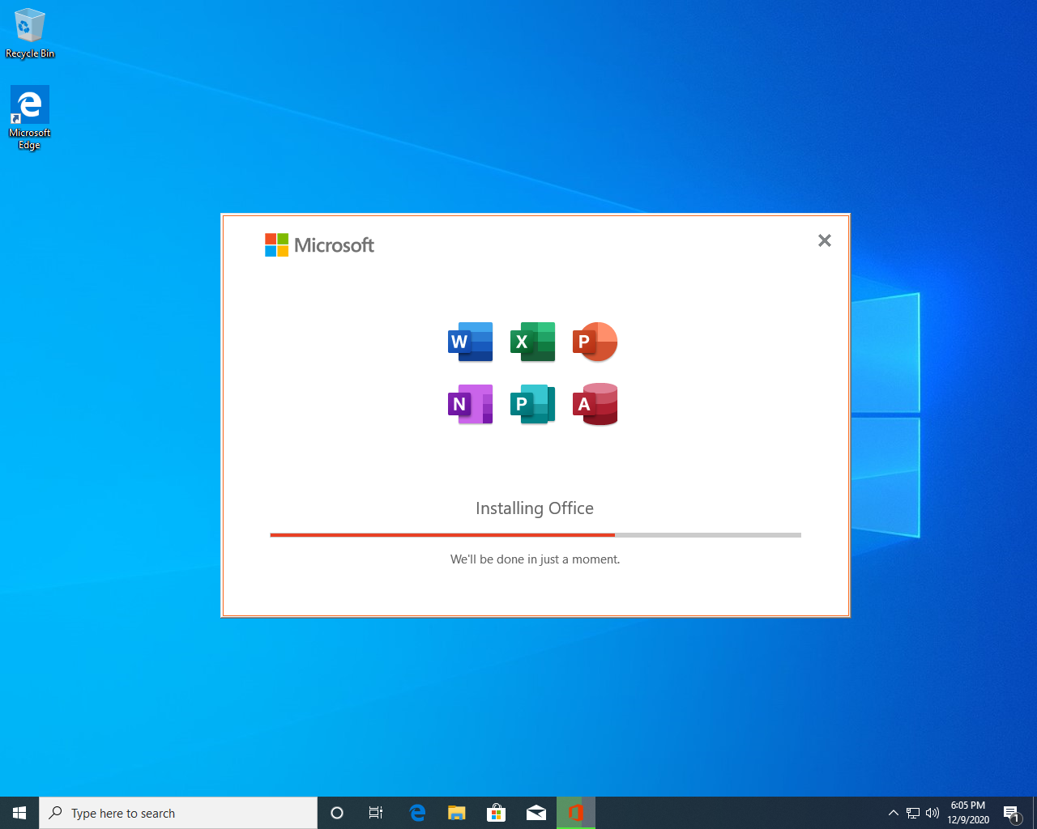The image size is (1037, 829).
Task: Open the Windows Start menu
Action: pyautogui.click(x=19, y=813)
